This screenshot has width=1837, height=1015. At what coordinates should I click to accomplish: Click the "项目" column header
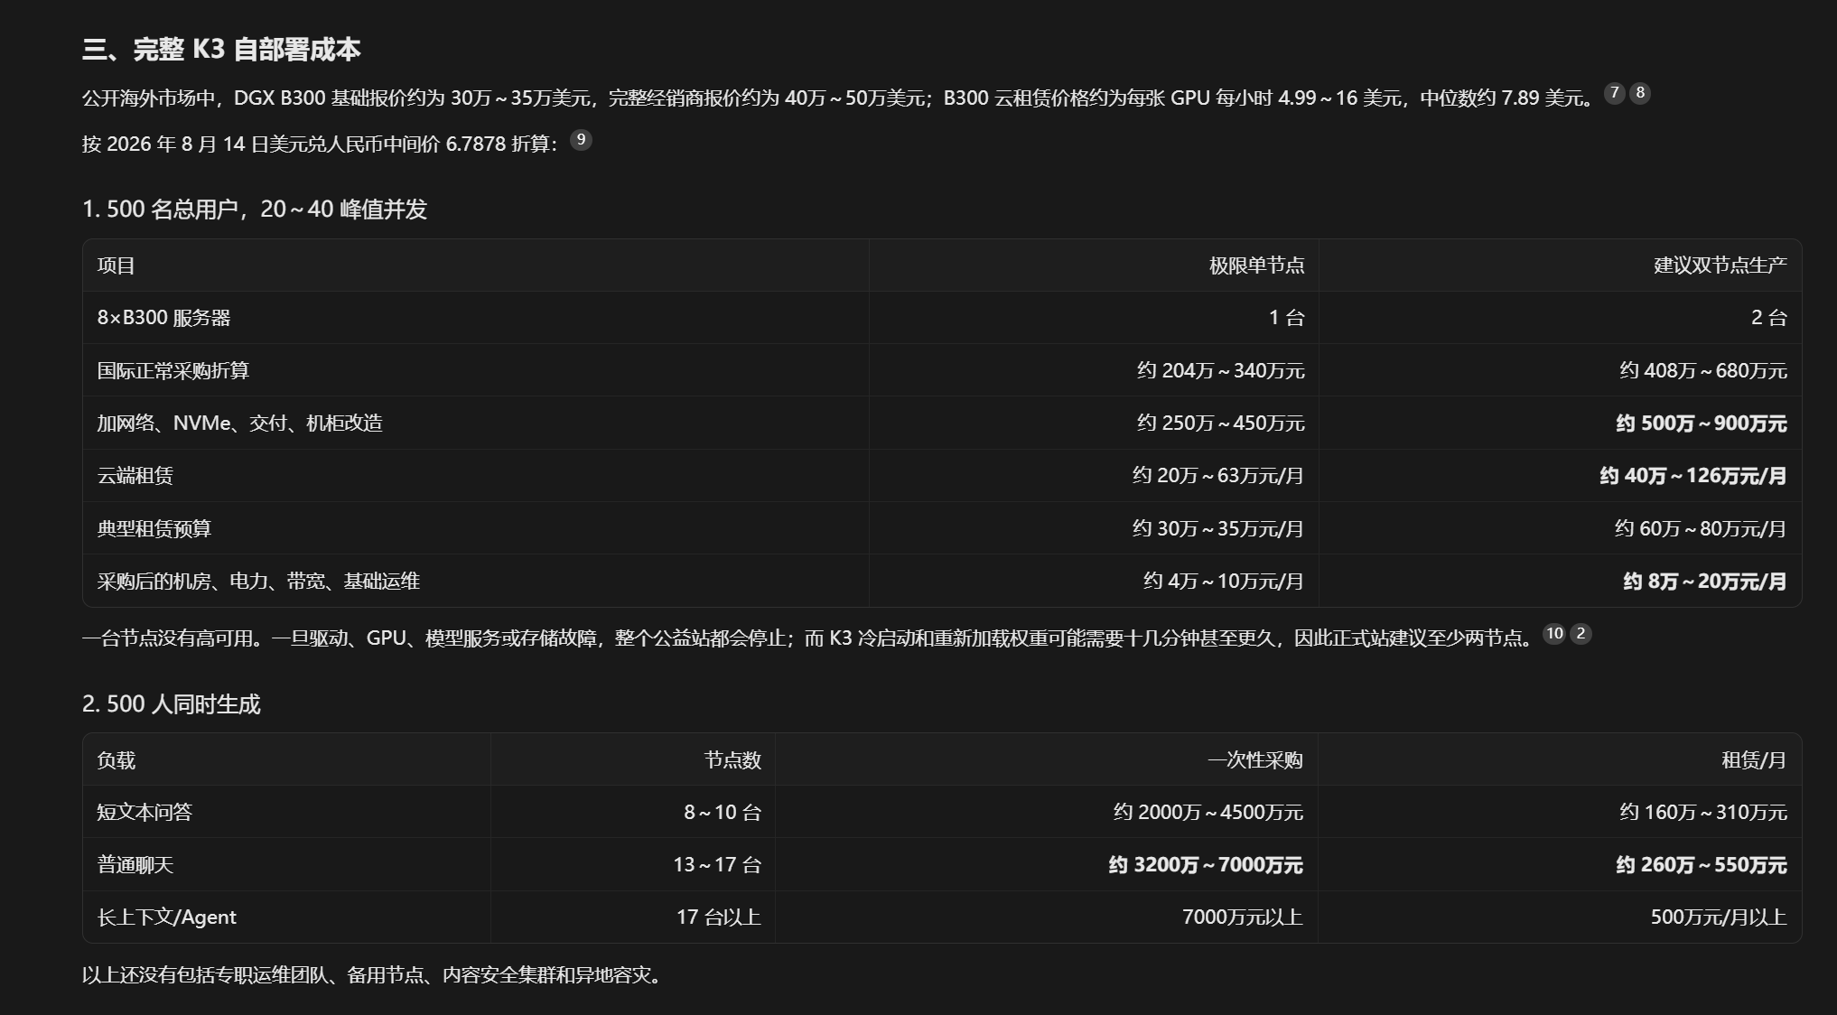click(117, 265)
